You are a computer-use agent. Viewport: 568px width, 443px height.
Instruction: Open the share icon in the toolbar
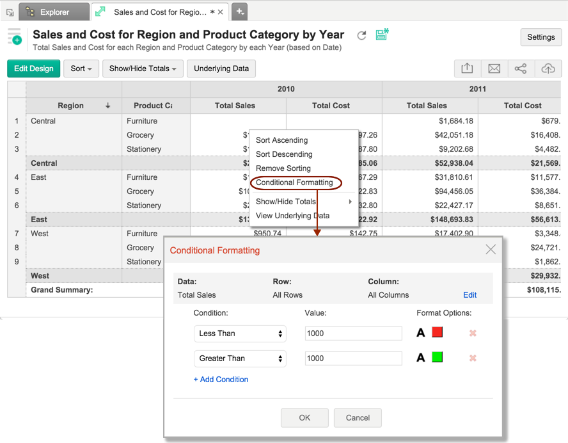521,68
